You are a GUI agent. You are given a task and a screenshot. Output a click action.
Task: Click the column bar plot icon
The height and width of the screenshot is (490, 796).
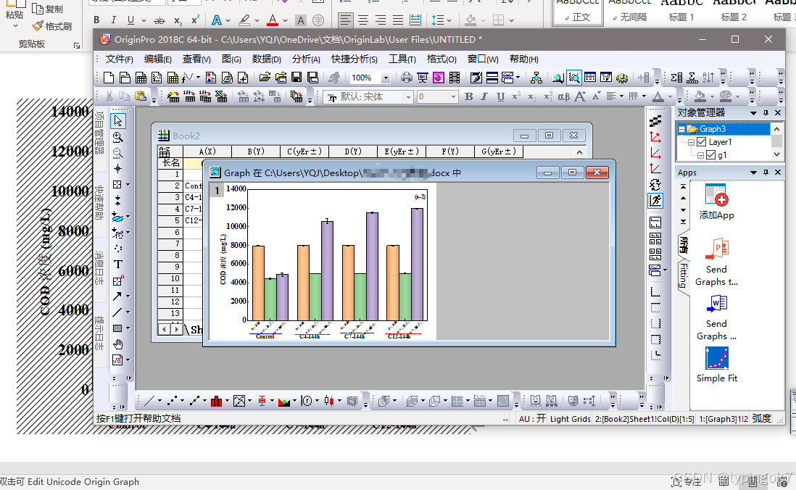pos(216,401)
